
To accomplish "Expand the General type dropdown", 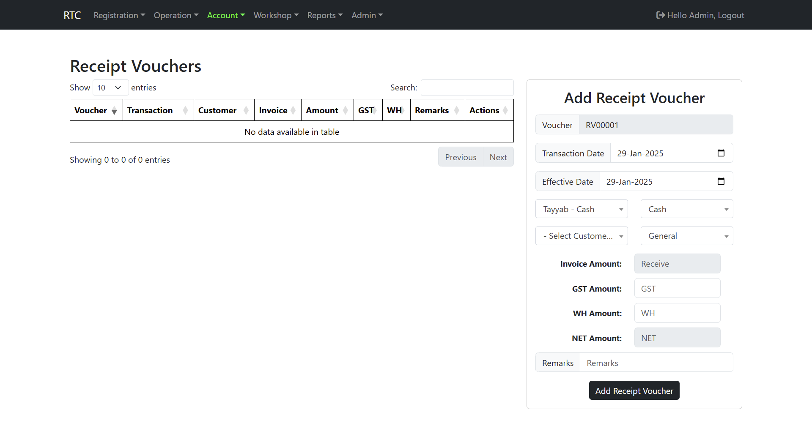I will pos(686,236).
